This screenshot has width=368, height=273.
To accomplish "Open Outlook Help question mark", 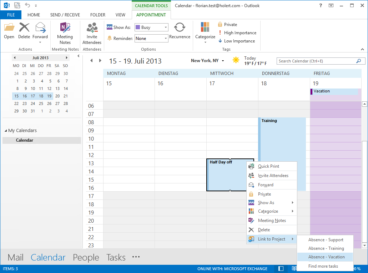I will tap(321, 5).
